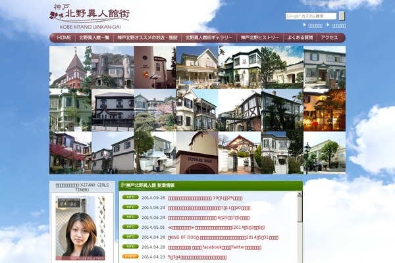Open the dark-roofed white building photo

(113, 110)
